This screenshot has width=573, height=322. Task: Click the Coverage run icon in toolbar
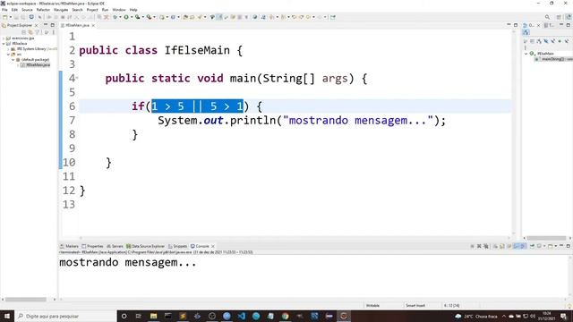[x=137, y=17]
